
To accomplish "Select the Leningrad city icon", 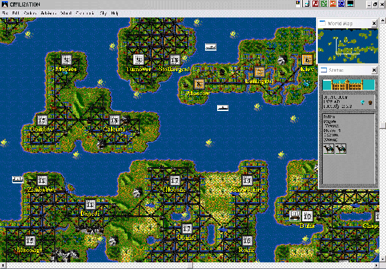I will pyautogui.click(x=259, y=72).
